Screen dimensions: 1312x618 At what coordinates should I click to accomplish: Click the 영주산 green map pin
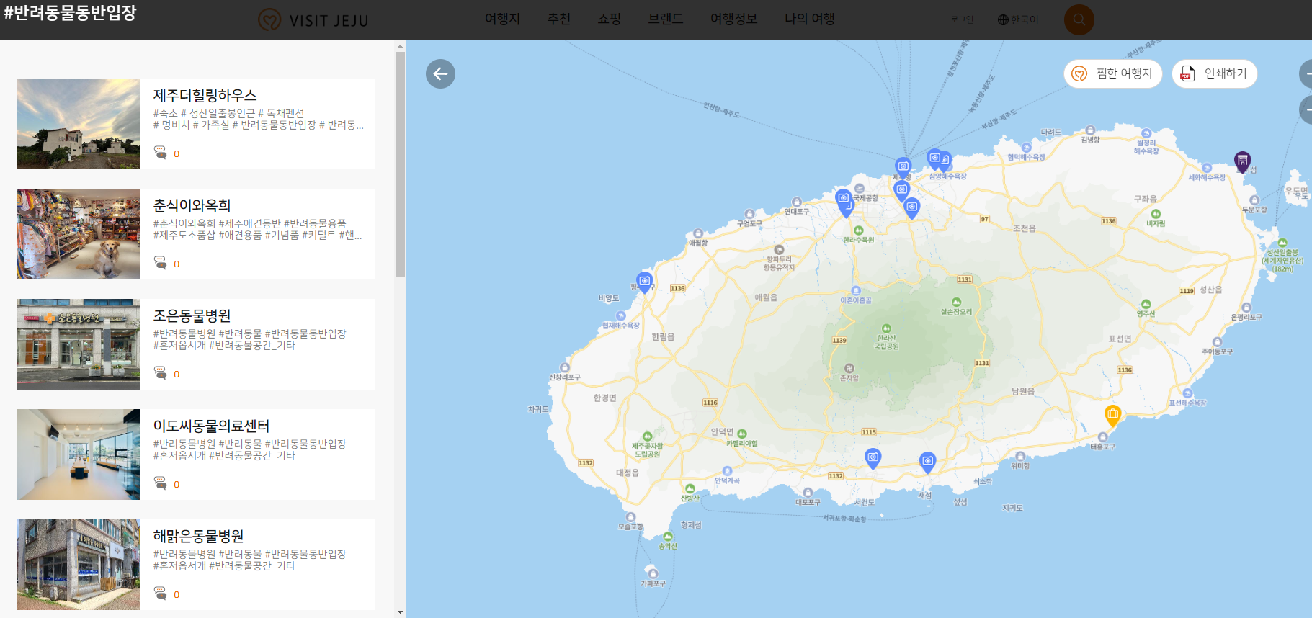coord(1146,305)
